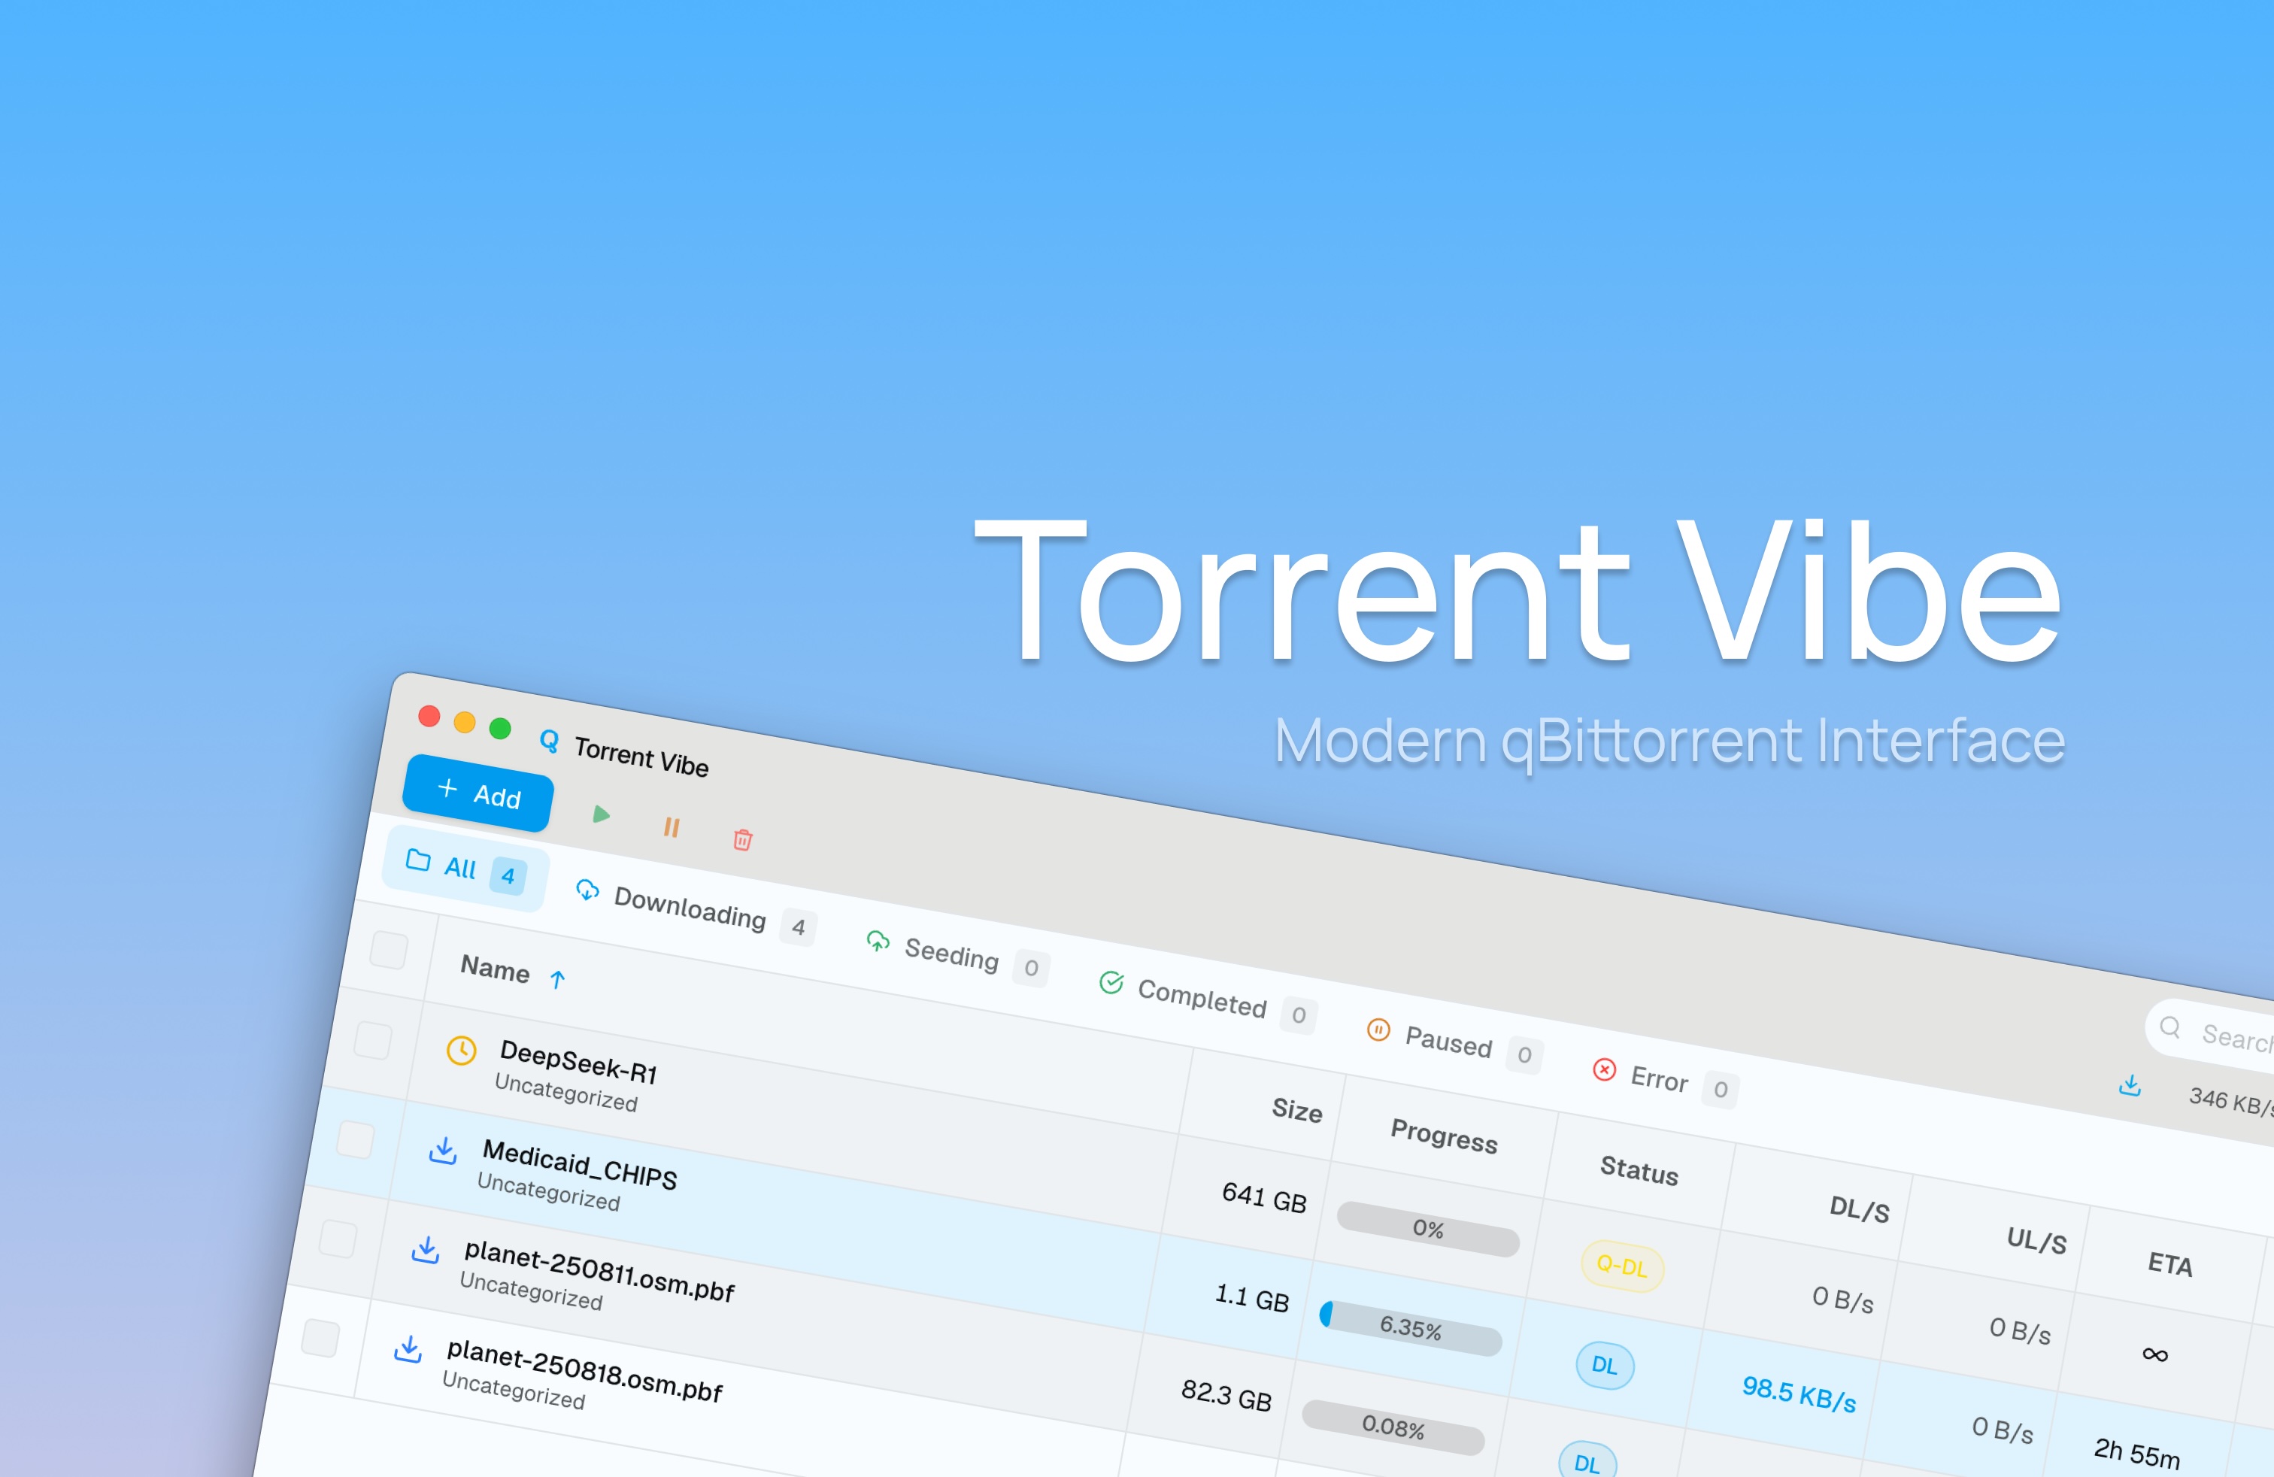Click the Name sort ascending arrow

[558, 979]
